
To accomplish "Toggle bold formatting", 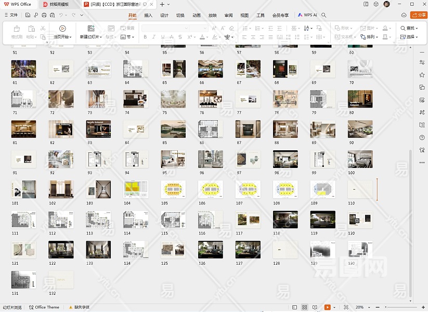I will pos(145,37).
